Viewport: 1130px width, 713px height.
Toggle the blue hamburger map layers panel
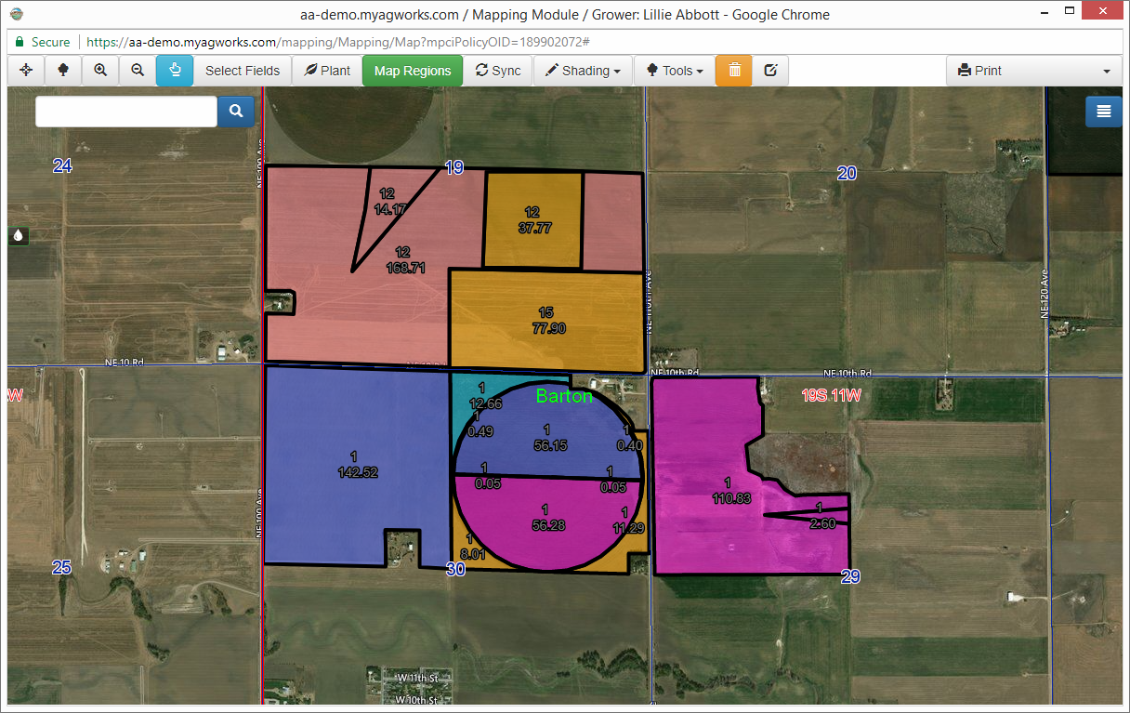tap(1103, 111)
